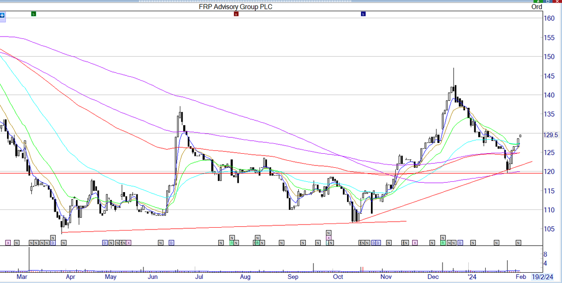562x283 pixels.
Task: Click the green 'b' marker above the chart
Action: coord(33,15)
